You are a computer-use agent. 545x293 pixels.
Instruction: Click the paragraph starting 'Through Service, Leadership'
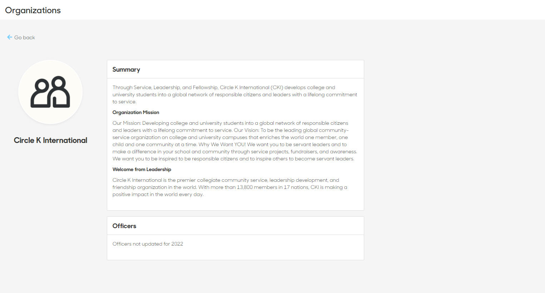pyautogui.click(x=235, y=94)
